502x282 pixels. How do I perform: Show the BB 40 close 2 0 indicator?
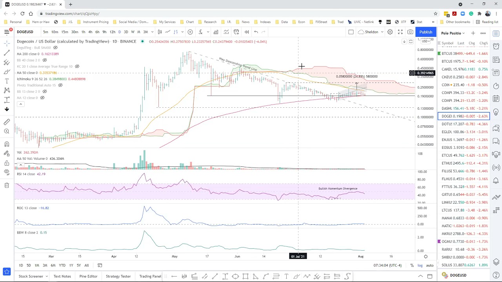[x=45, y=60]
